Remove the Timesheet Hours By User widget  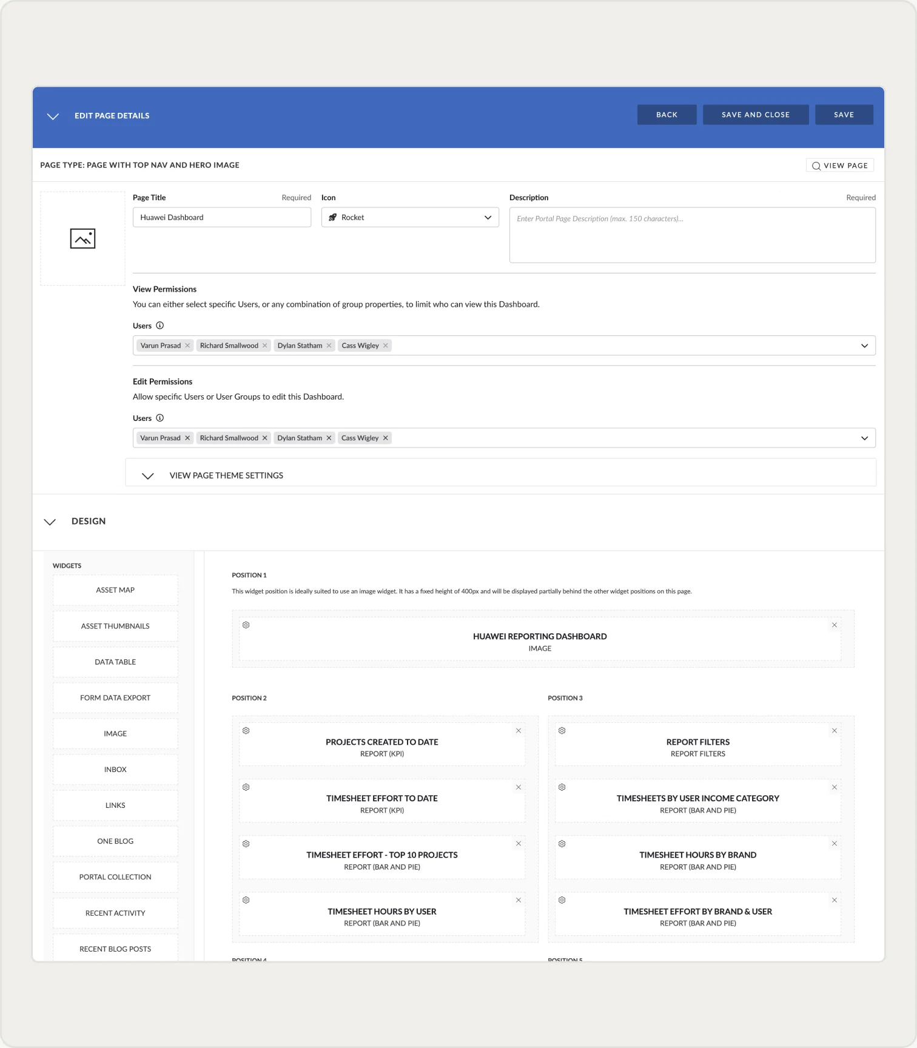(x=519, y=900)
